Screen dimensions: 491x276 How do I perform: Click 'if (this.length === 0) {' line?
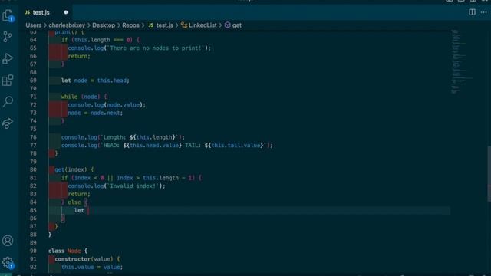(101, 40)
